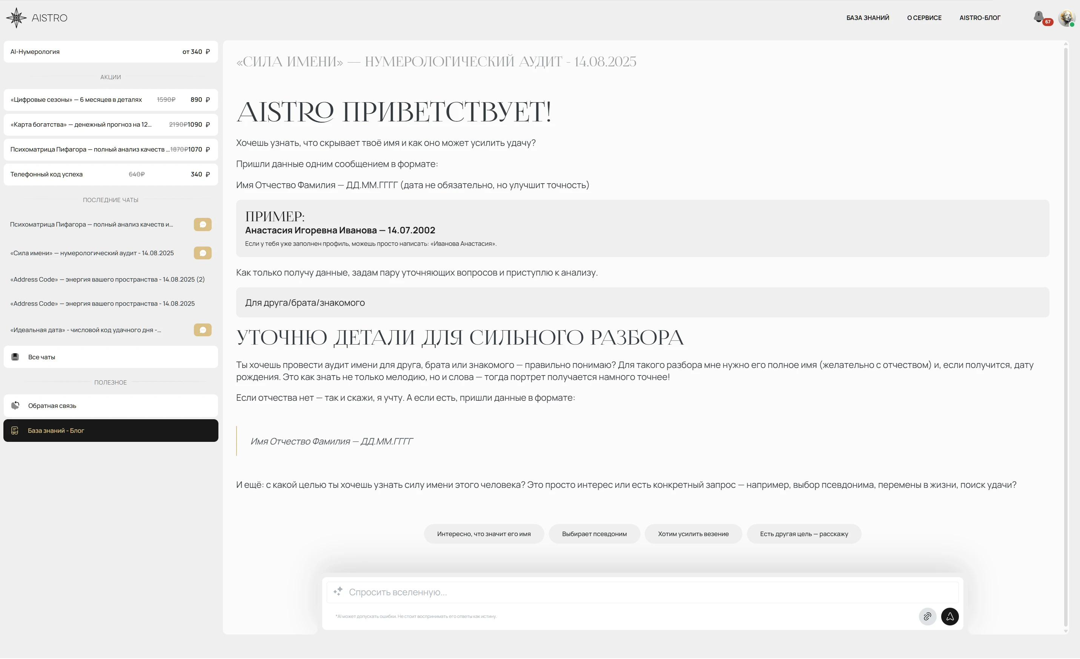Choose reply Хотим усилить везение
The image size is (1080, 659).
pos(693,535)
